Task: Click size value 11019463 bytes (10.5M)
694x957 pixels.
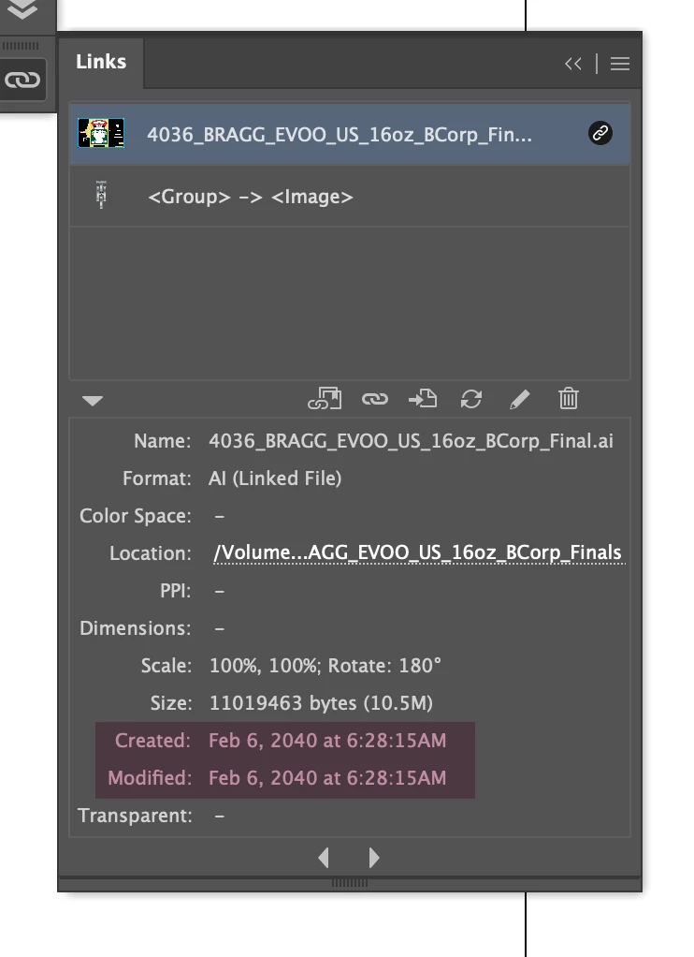Action: [x=321, y=703]
